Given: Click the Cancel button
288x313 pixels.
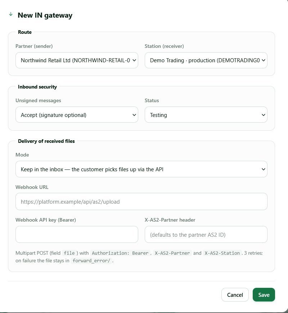Looking at the screenshot, I should pos(235,295).
